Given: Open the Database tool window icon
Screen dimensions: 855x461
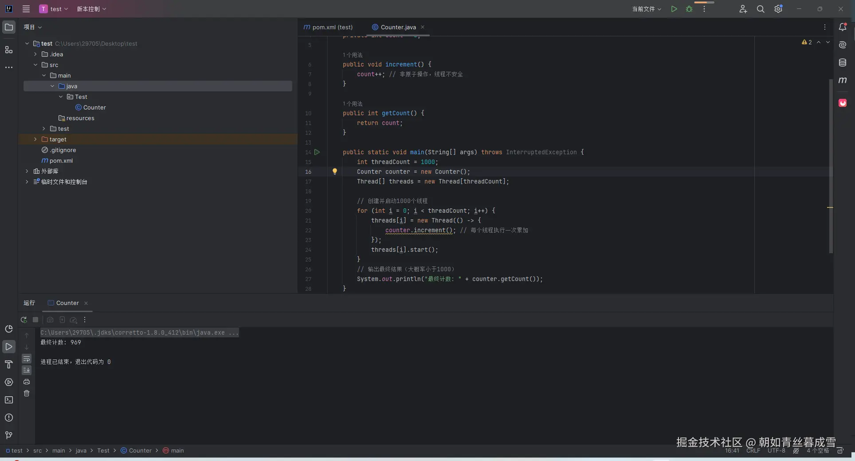Looking at the screenshot, I should tap(843, 63).
